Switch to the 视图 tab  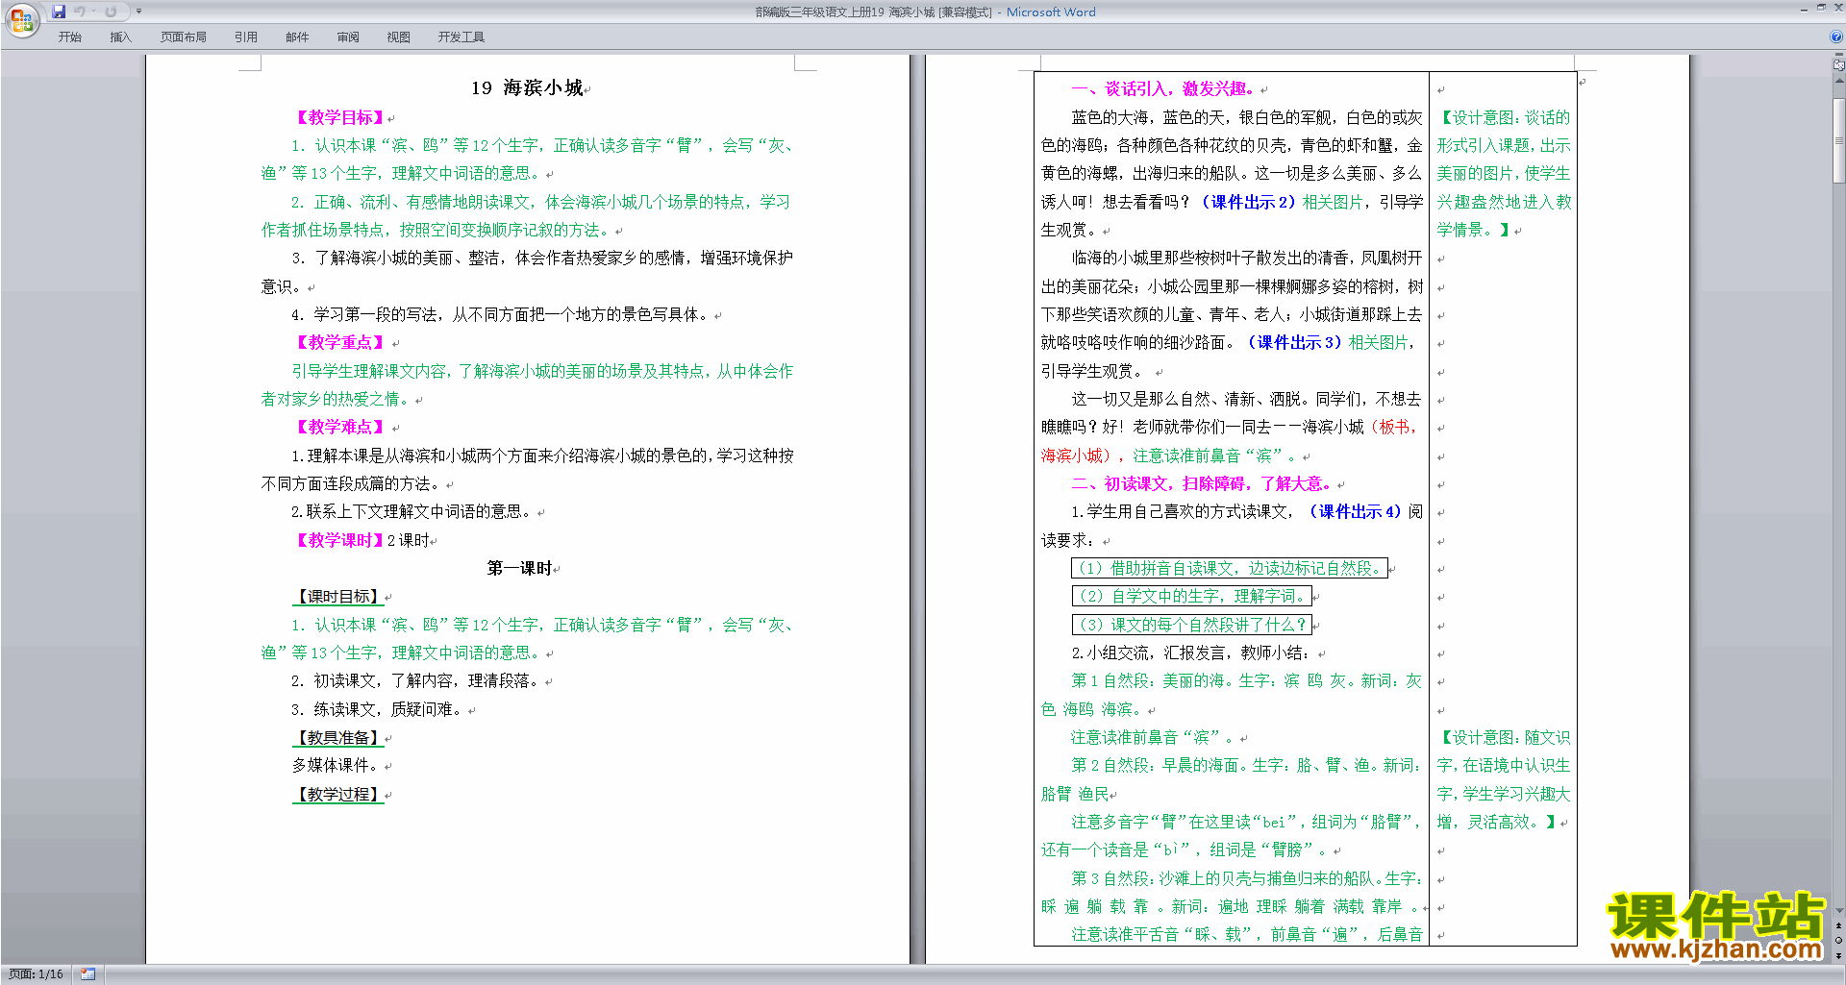click(398, 37)
